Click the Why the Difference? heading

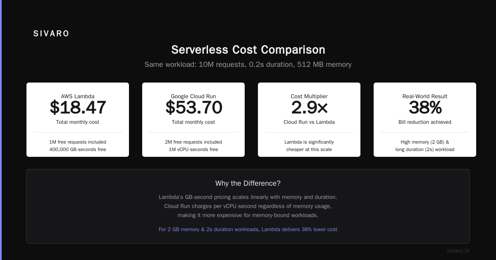tap(248, 183)
